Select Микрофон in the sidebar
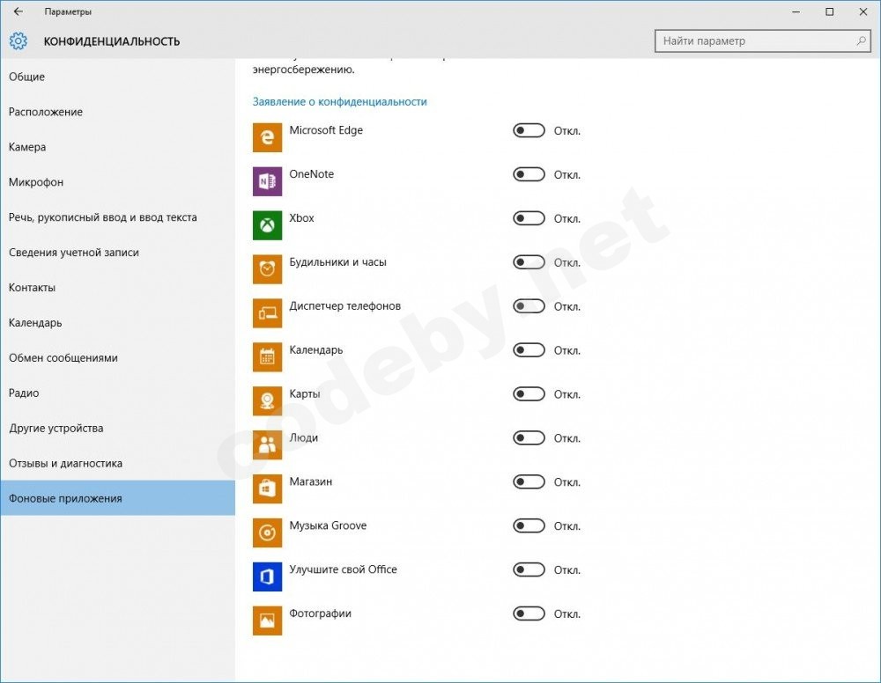This screenshot has height=683, width=881. [36, 182]
